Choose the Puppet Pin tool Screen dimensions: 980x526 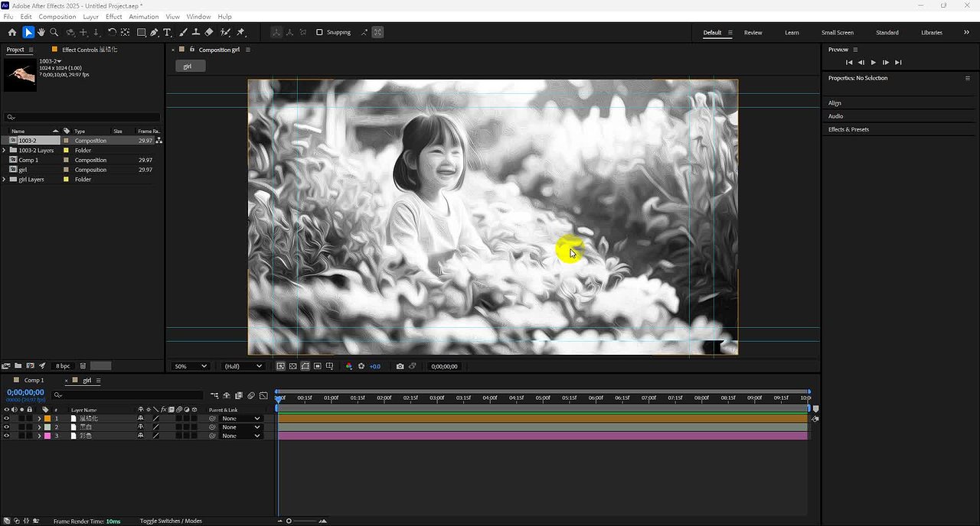(x=240, y=32)
